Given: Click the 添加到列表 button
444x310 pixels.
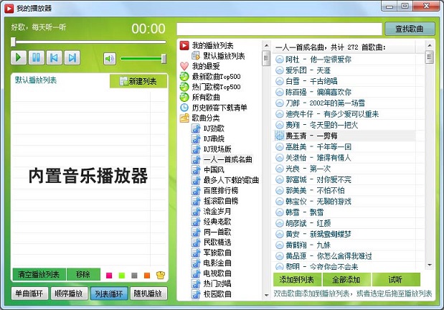Looking at the screenshot, I should click(x=297, y=280).
